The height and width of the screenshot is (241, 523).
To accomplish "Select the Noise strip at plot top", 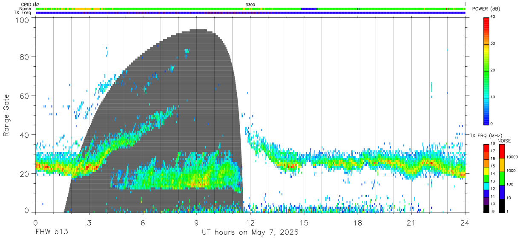I will click(250, 9).
